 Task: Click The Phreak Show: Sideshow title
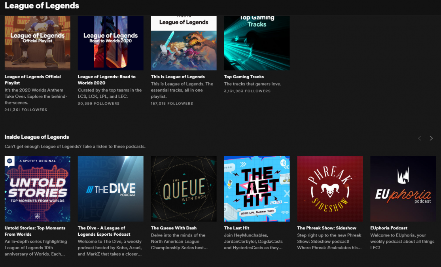tap(327, 228)
